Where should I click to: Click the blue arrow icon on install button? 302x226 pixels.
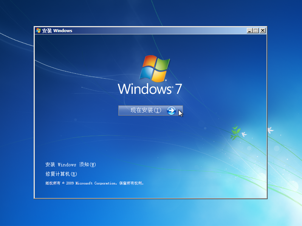coord(171,110)
